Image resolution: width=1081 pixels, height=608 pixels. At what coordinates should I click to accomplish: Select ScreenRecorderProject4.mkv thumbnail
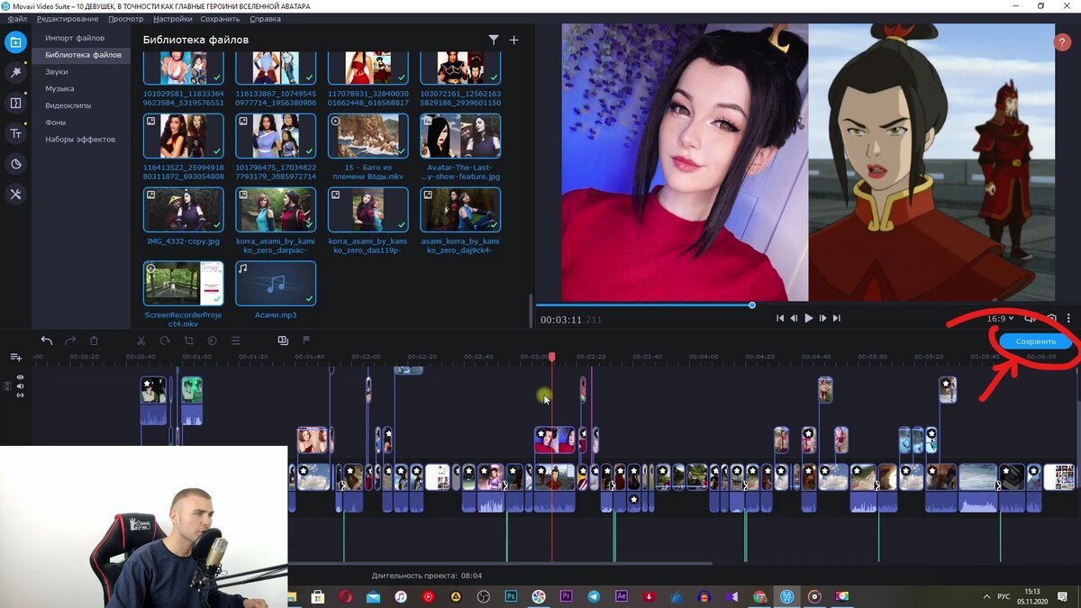coord(184,284)
